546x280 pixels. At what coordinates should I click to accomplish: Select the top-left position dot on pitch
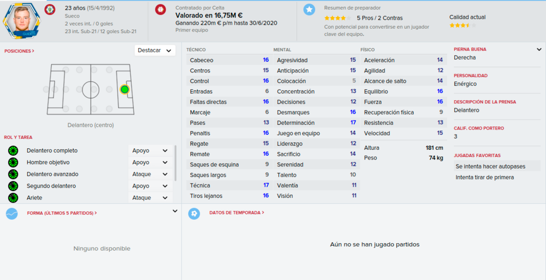coord(66,70)
